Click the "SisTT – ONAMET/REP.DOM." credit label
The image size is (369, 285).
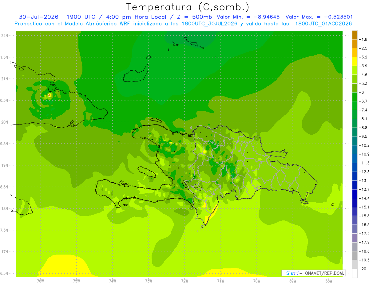point(313,273)
